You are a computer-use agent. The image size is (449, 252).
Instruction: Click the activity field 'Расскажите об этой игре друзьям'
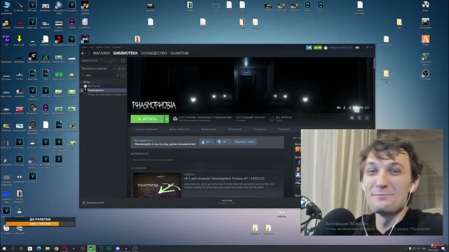[x=207, y=160]
